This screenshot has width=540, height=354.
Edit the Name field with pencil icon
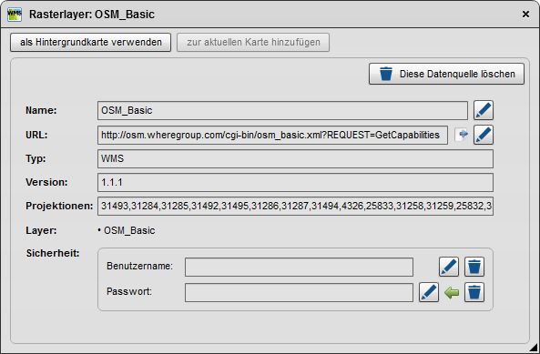click(x=484, y=110)
